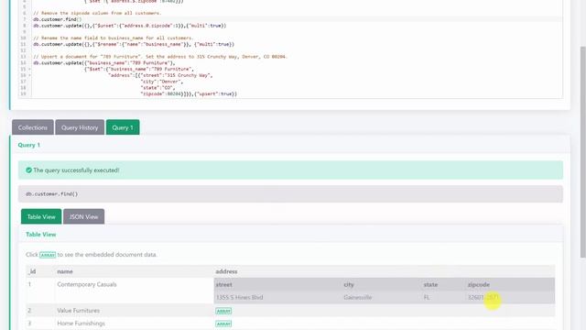Click ARRAY badge for Value Furnitures
This screenshot has height=330, width=586.
click(x=223, y=311)
